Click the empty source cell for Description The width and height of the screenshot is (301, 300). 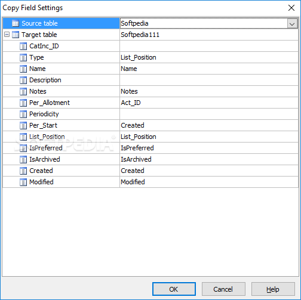pyautogui.click(x=209, y=80)
